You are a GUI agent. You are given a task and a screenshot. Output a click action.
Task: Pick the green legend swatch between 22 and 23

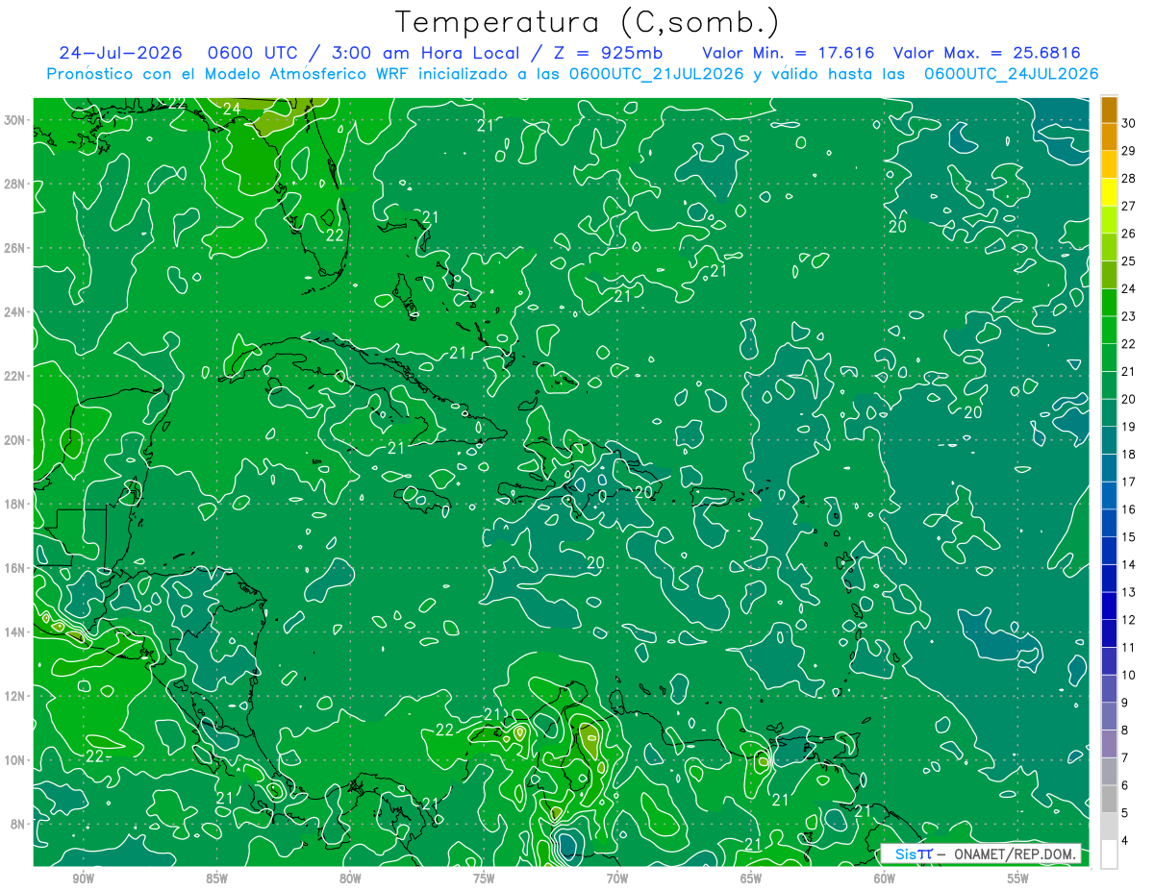1109,330
